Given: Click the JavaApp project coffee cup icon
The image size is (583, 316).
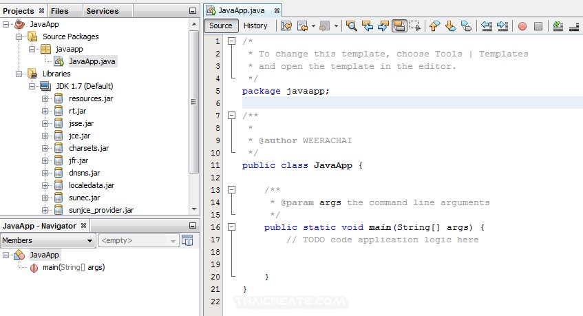Looking at the screenshot, I should [x=20, y=24].
